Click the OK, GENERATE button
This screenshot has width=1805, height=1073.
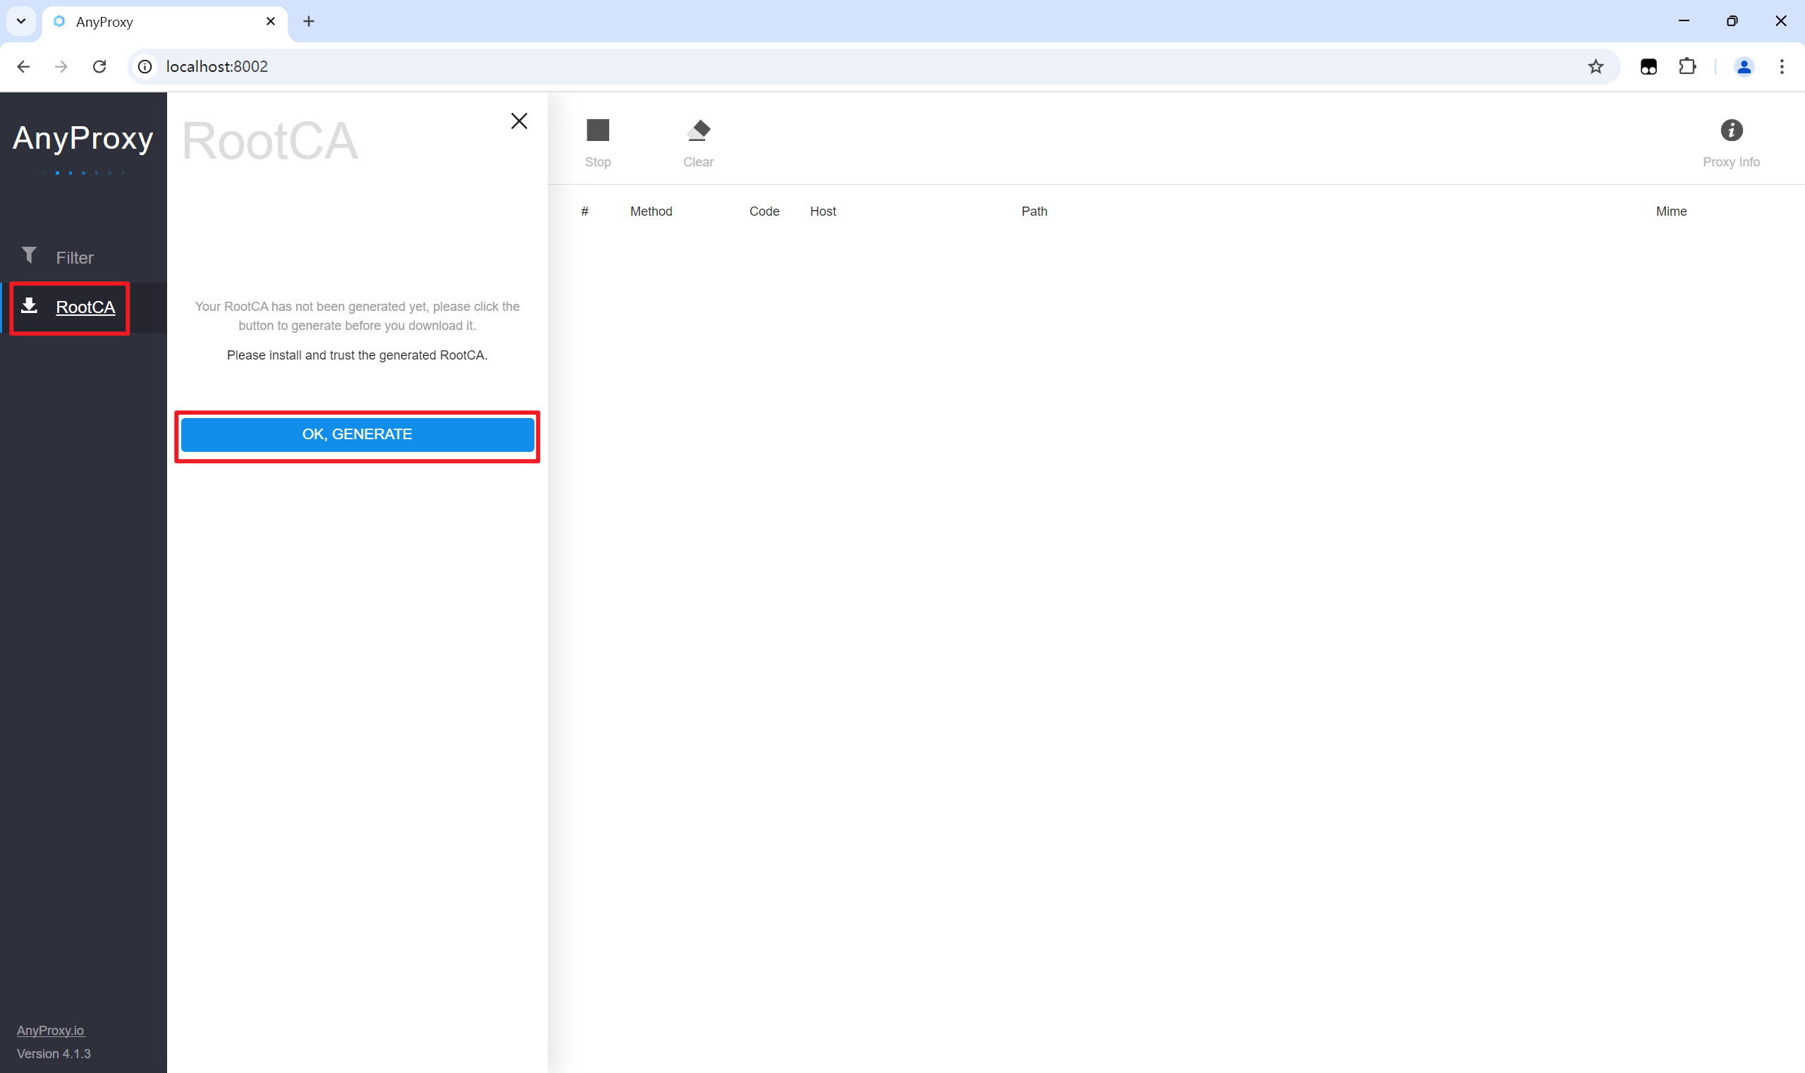coord(357,434)
